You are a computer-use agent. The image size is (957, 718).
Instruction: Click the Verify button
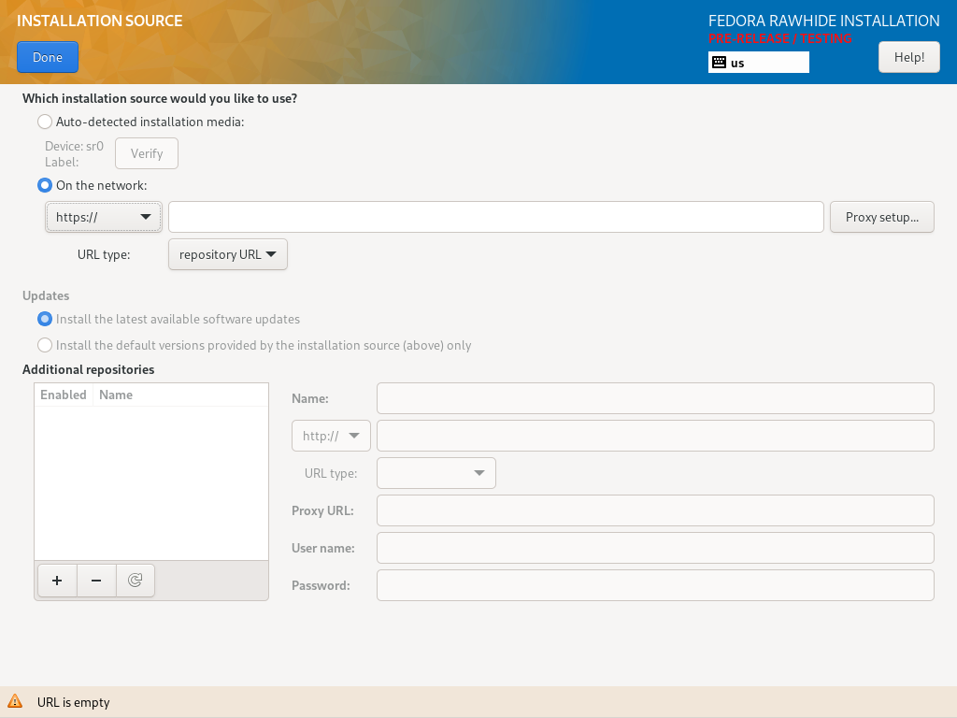147,153
